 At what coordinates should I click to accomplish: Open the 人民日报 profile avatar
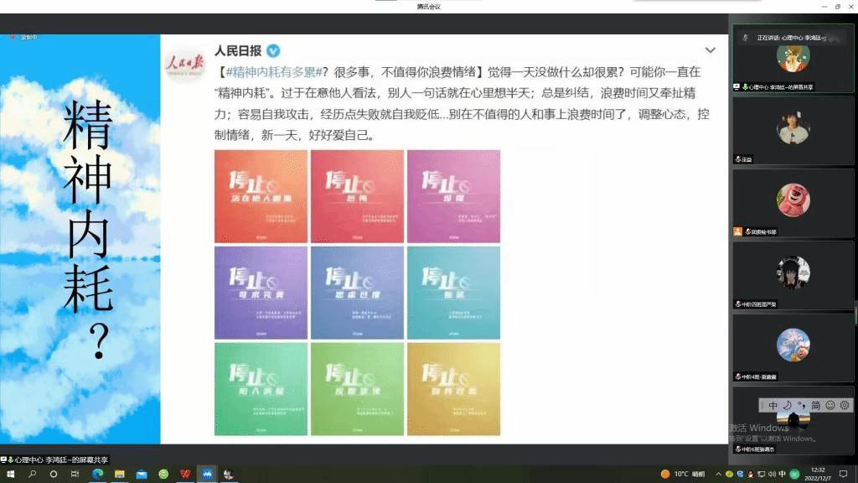tap(183, 61)
